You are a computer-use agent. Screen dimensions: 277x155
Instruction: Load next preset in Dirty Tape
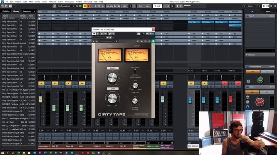pyautogui.click(x=97, y=41)
